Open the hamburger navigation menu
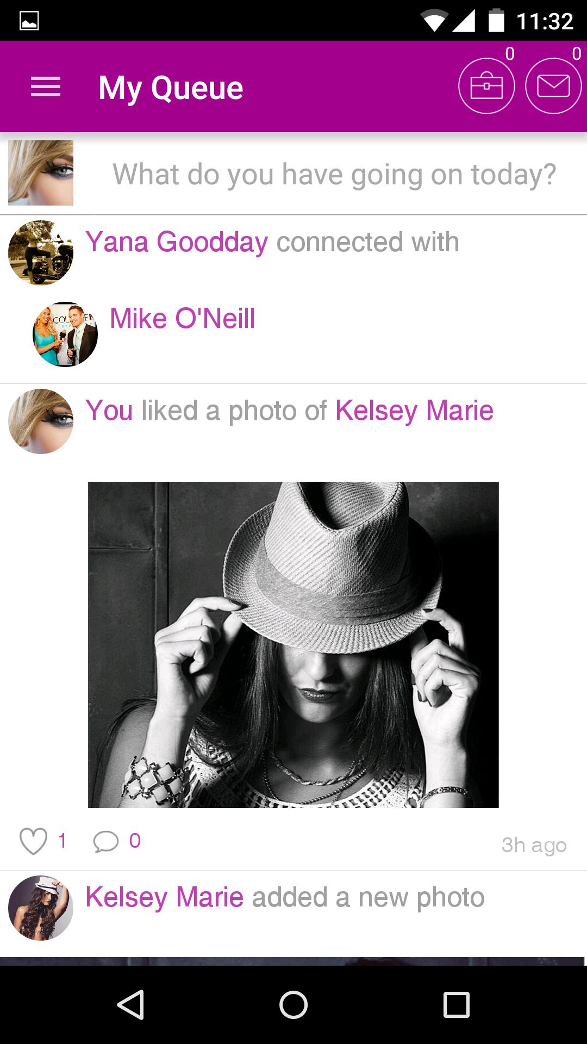 click(x=46, y=87)
